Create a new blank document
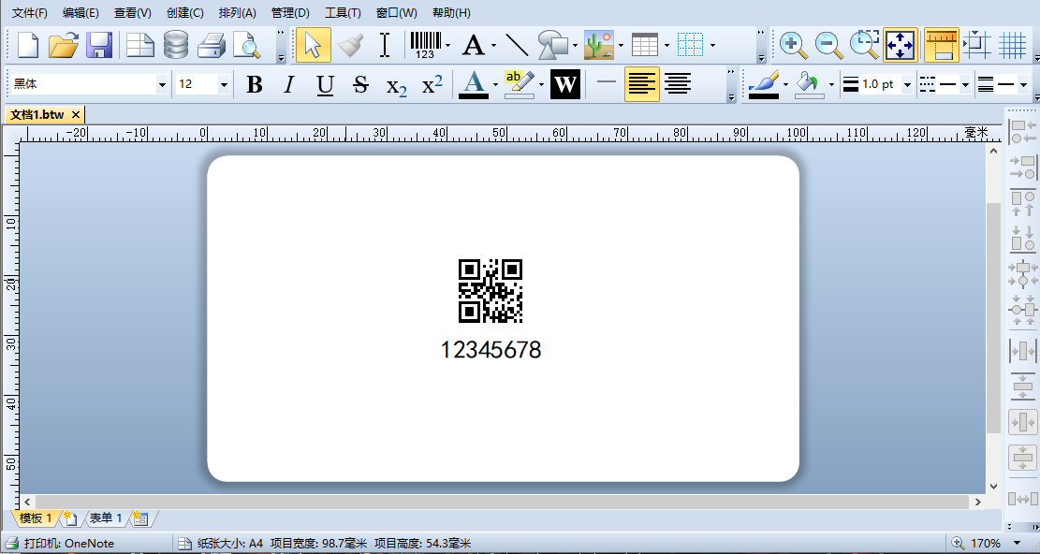 coord(27,45)
